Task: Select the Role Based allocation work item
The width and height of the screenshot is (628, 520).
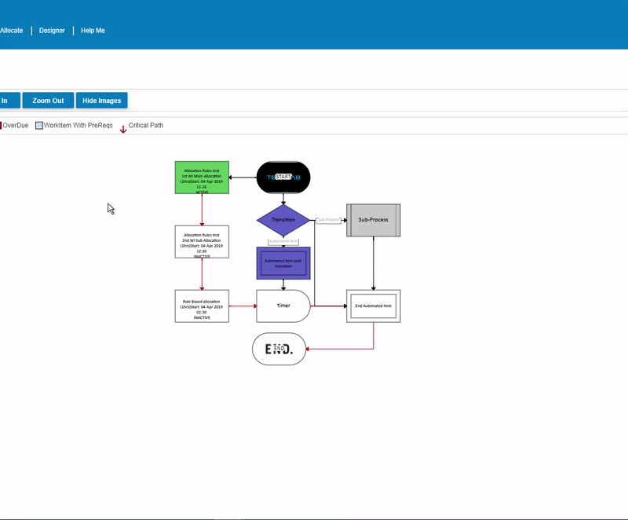Action: pos(202,306)
